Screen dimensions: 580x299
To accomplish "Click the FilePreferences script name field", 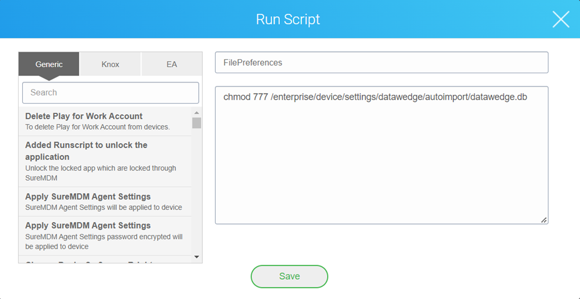I will point(381,62).
